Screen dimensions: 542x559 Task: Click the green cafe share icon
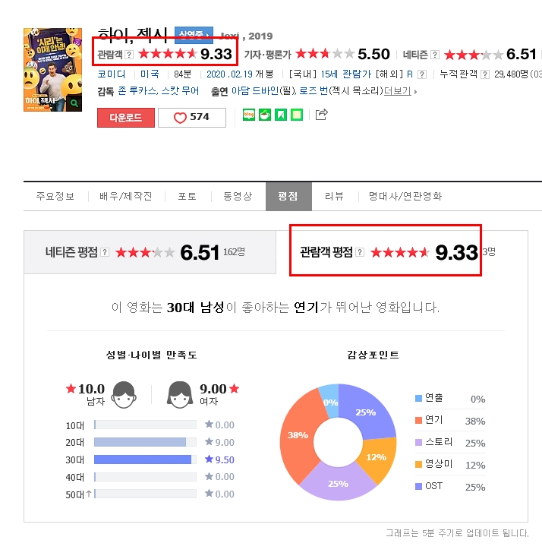coord(265,115)
